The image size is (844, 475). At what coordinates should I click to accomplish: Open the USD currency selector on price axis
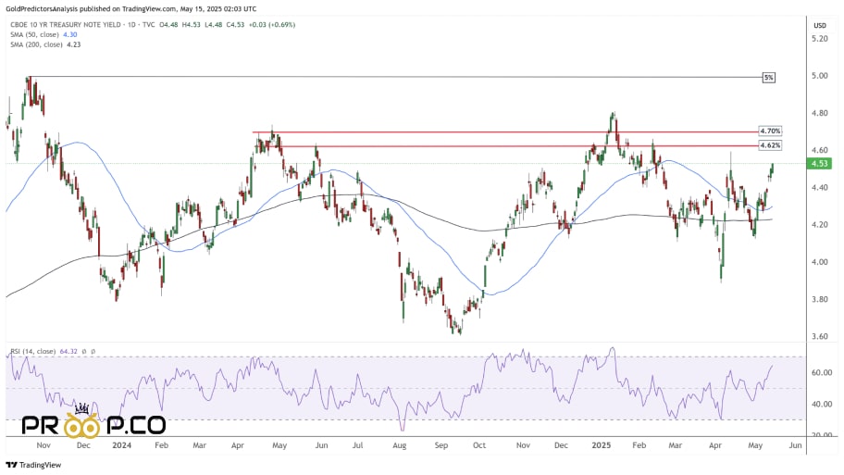coord(820,25)
